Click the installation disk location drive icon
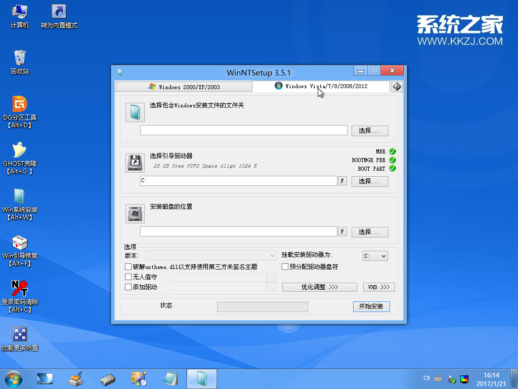This screenshot has width=518, height=389. click(x=135, y=213)
